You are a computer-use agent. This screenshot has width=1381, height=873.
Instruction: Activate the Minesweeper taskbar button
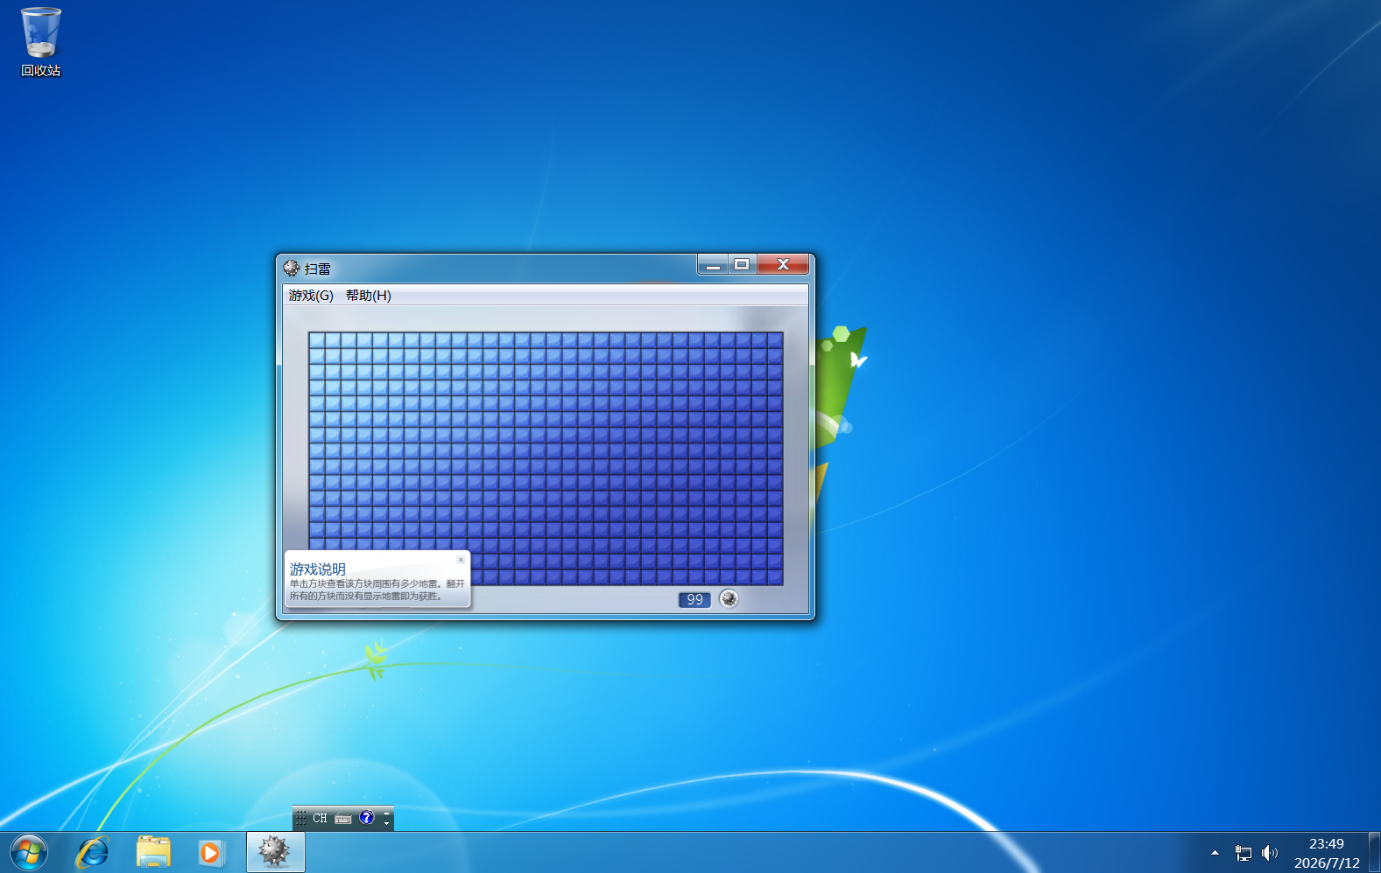275,852
